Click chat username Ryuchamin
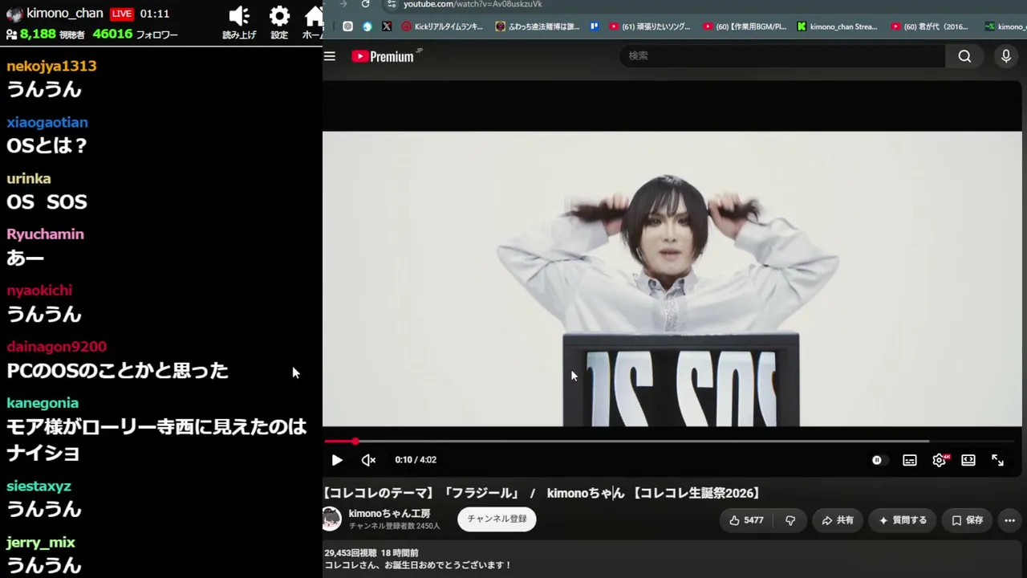Image resolution: width=1027 pixels, height=578 pixels. (x=45, y=234)
